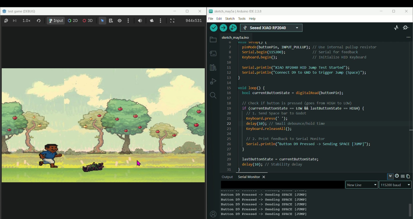The image size is (413, 219).
Task: Open the Seeed XIAO RP2040 board selector
Action: coord(271,28)
